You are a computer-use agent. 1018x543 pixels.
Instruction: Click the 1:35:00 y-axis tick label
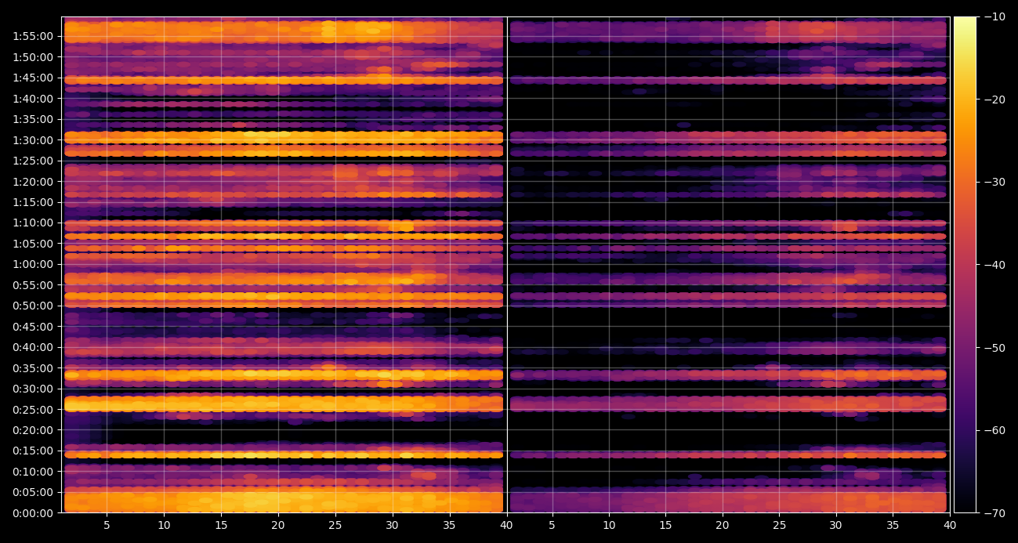(34, 119)
